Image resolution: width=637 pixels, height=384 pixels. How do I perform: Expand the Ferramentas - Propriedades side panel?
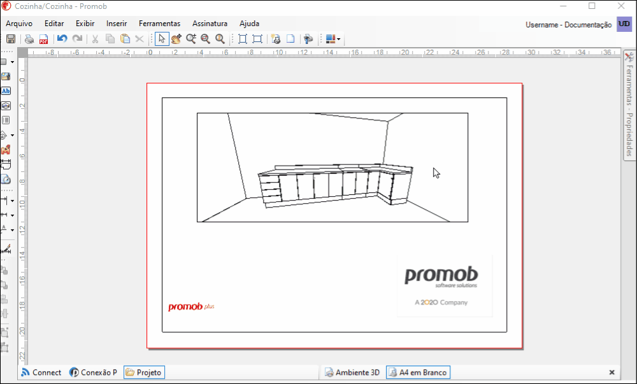click(x=629, y=106)
